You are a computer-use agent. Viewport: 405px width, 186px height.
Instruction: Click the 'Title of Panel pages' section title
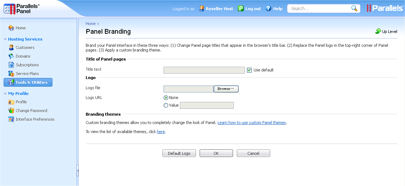(106, 59)
